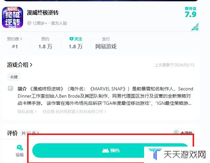Open the rating trend chart icon

195,27
